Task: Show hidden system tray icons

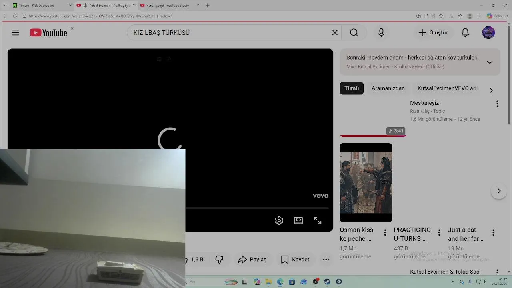Action: 453,282
